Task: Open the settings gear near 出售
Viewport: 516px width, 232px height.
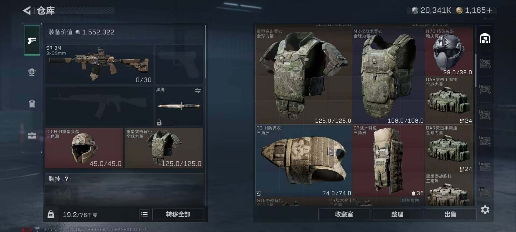Action: click(x=485, y=210)
